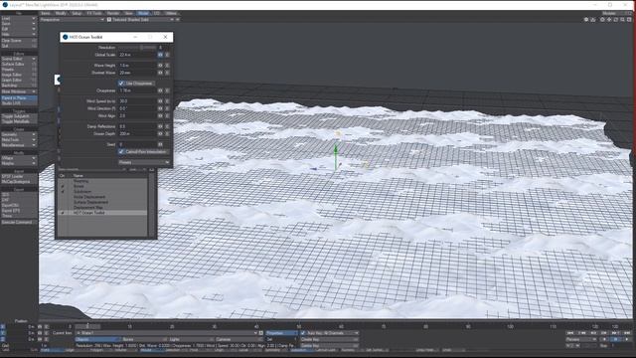The width and height of the screenshot is (636, 358).
Task: Open envelope editor for Global Scale
Action: click(160, 55)
